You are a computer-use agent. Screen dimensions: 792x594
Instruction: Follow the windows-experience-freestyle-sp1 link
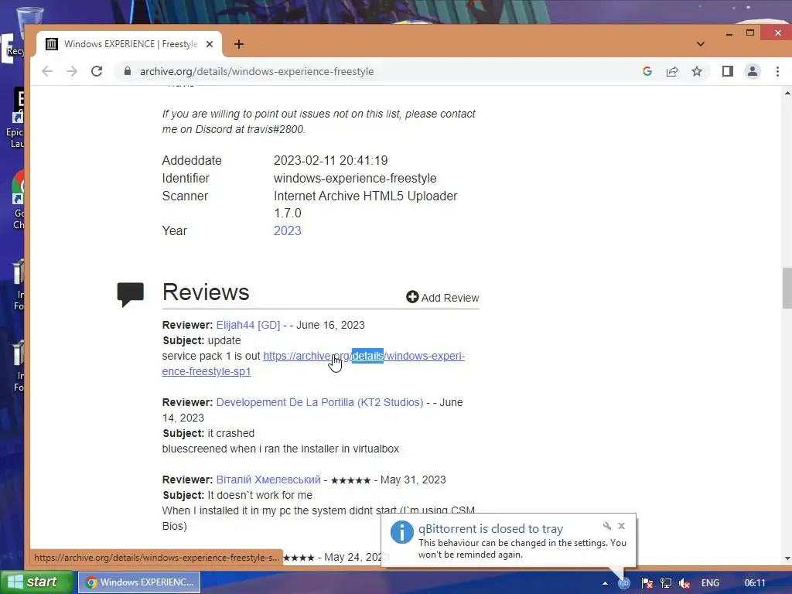313,364
